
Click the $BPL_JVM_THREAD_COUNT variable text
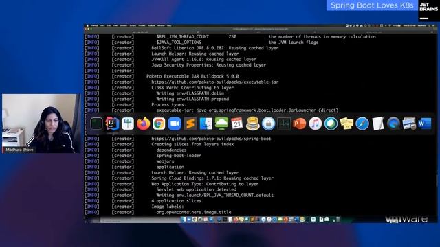click(x=183, y=36)
